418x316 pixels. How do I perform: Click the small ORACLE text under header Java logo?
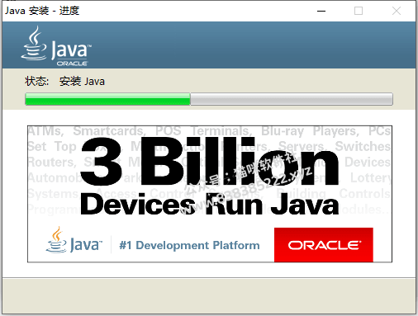click(72, 64)
